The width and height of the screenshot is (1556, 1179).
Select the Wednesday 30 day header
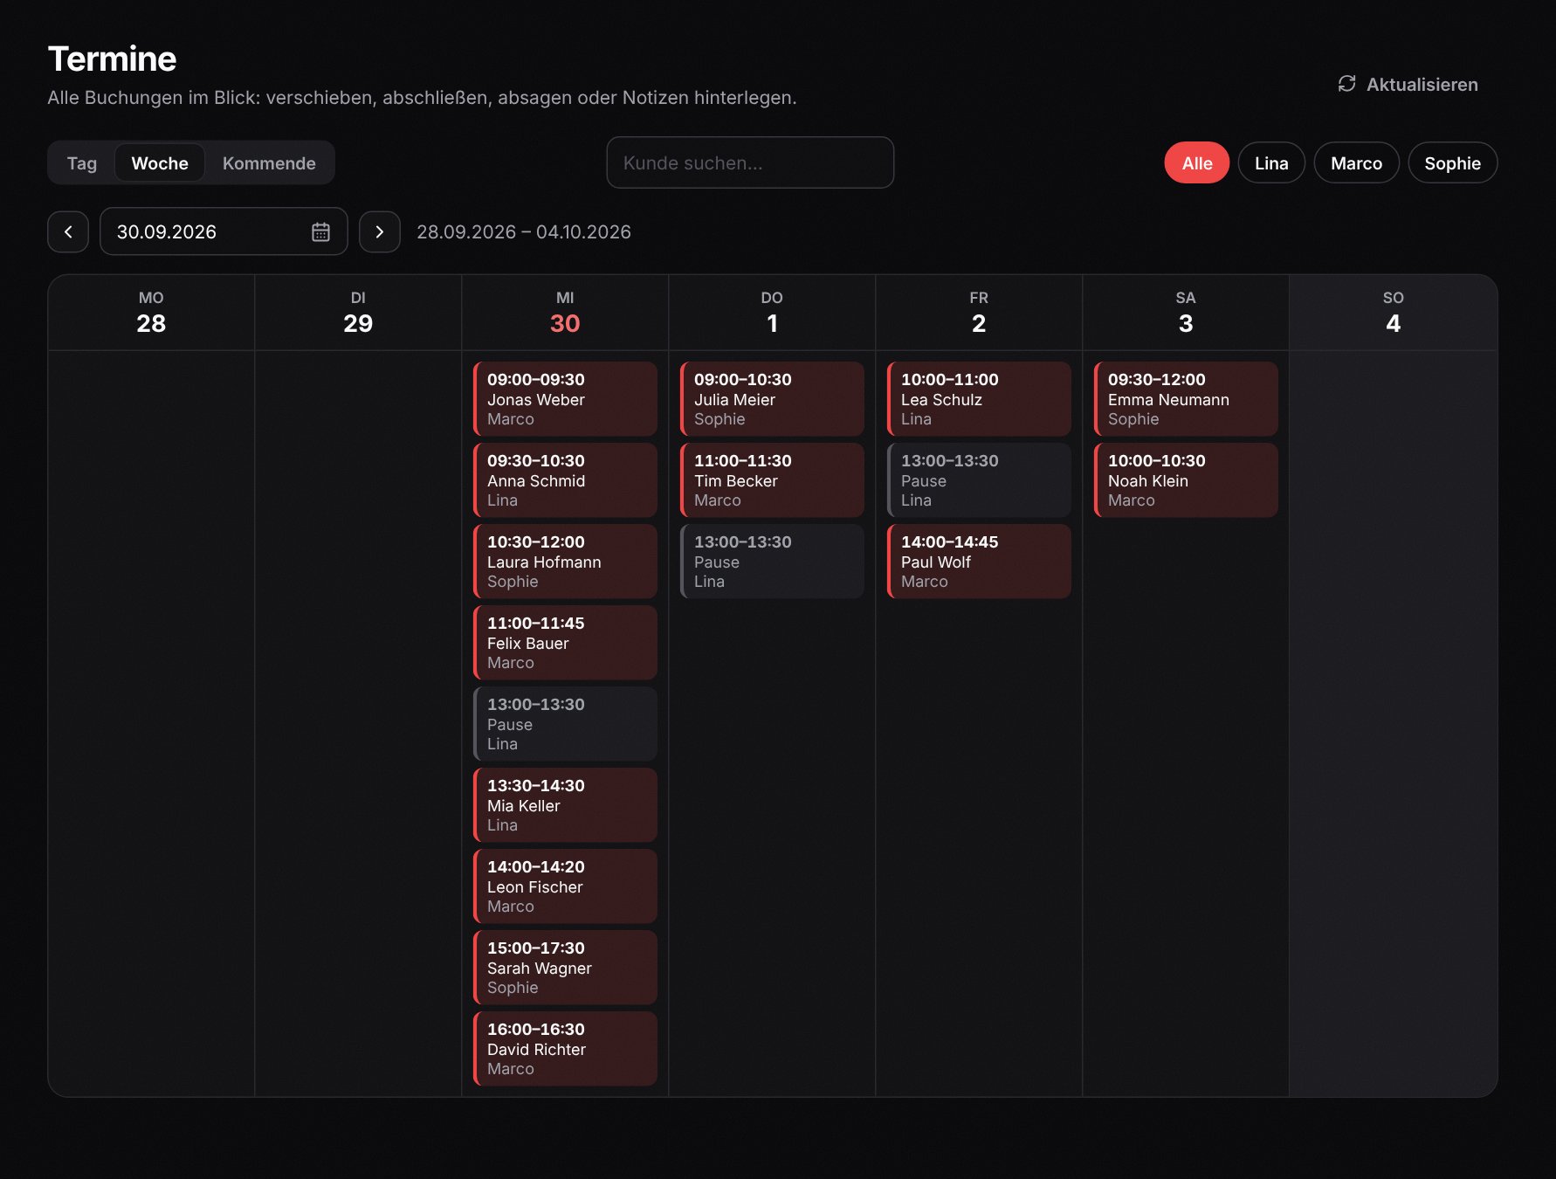[565, 313]
